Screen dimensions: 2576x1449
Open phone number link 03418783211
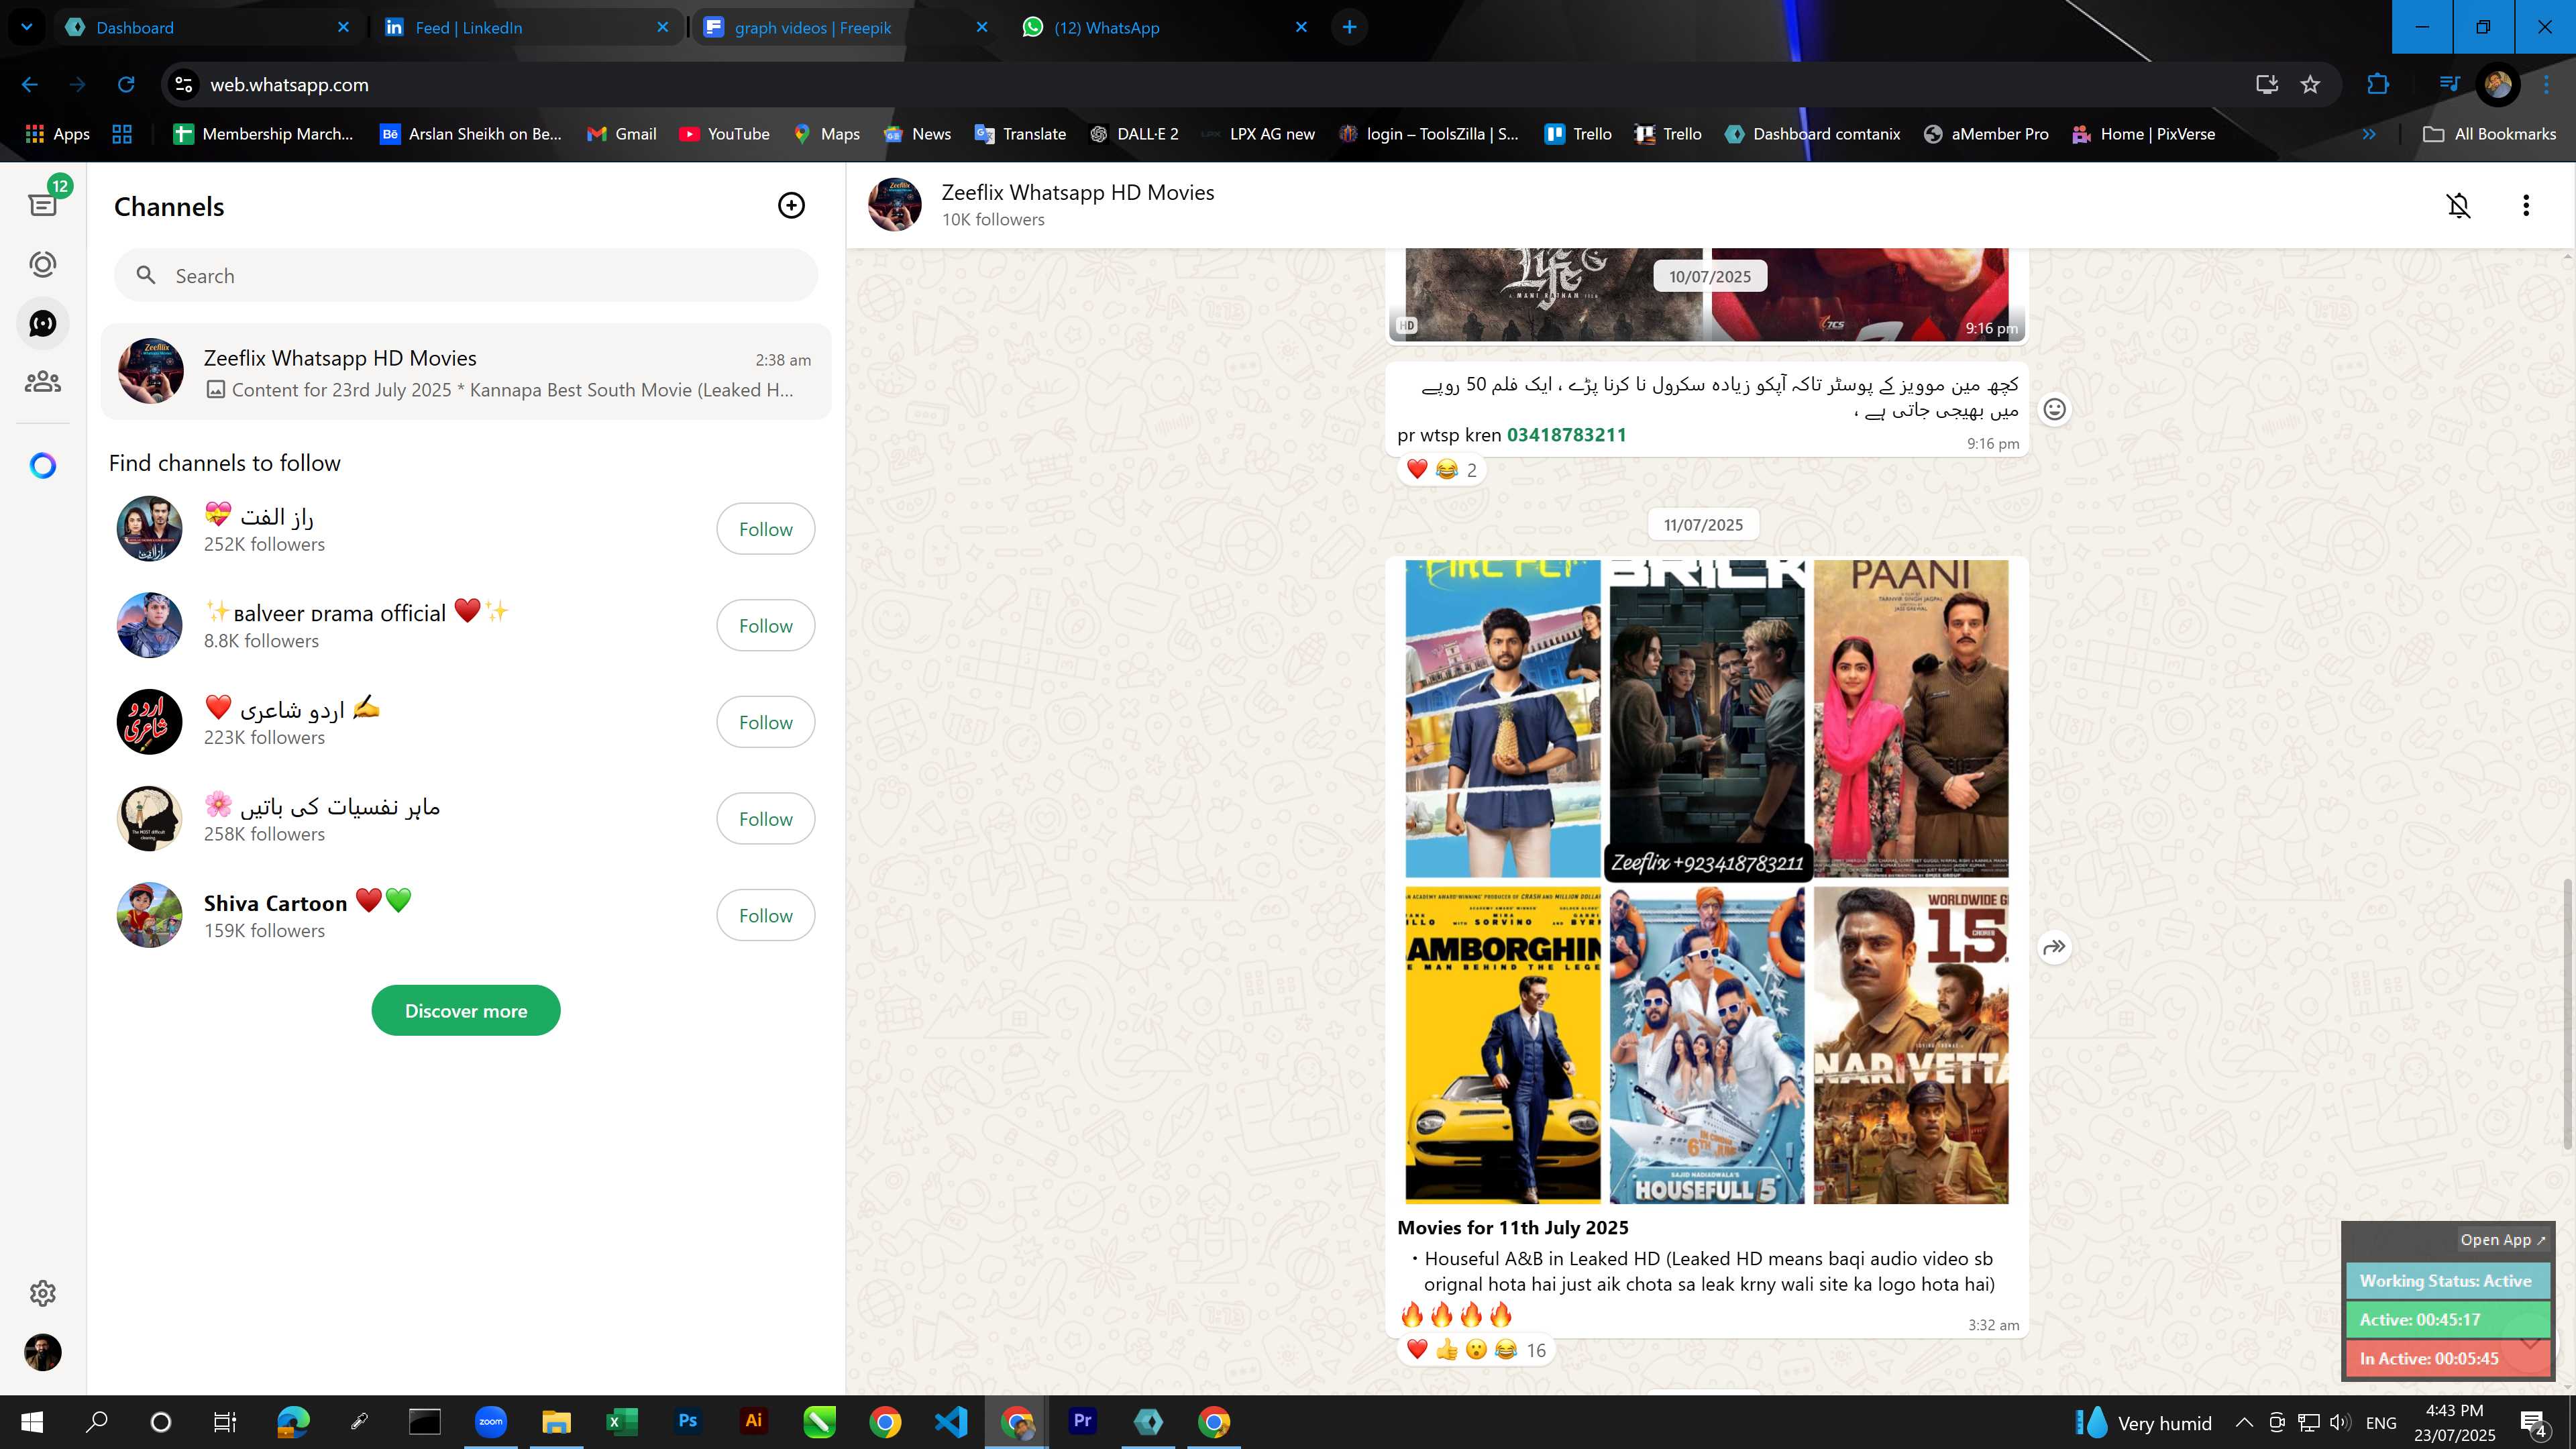(x=1566, y=435)
